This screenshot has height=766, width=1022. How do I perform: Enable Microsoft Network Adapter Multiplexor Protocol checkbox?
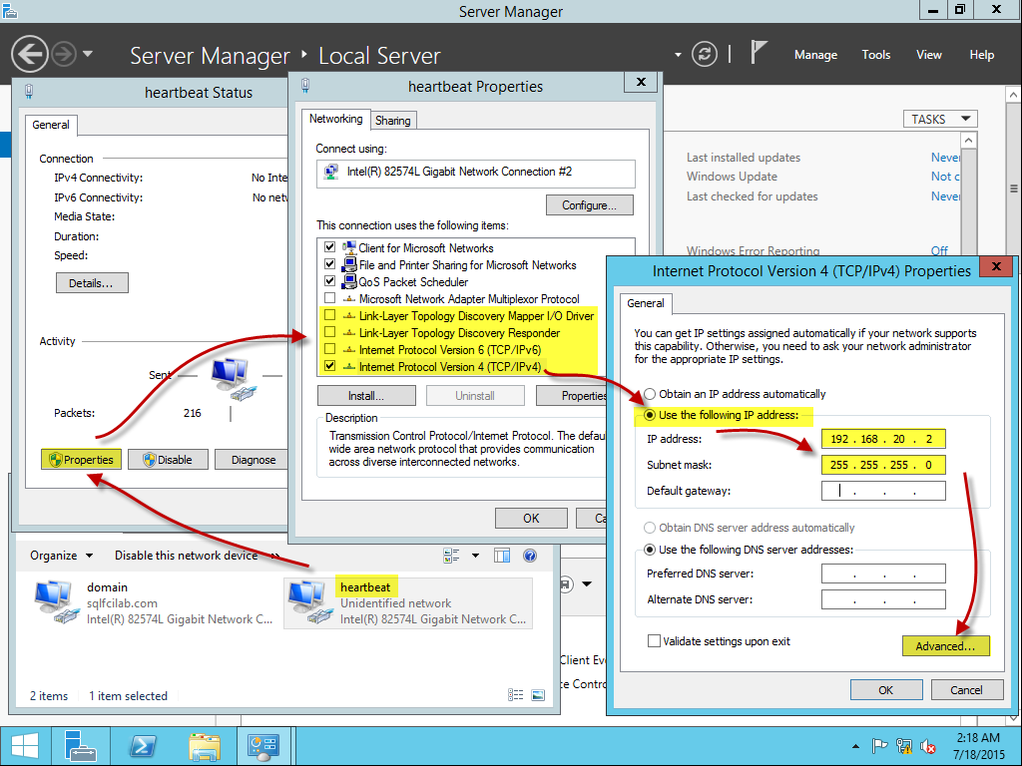pyautogui.click(x=329, y=298)
